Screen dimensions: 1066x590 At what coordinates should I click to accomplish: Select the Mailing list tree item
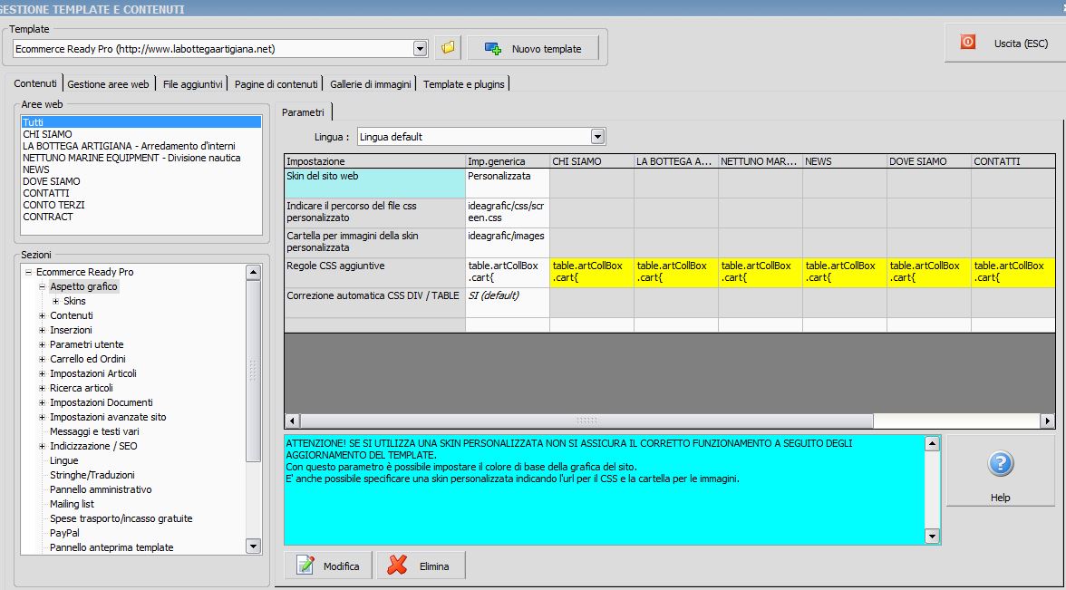click(x=73, y=504)
